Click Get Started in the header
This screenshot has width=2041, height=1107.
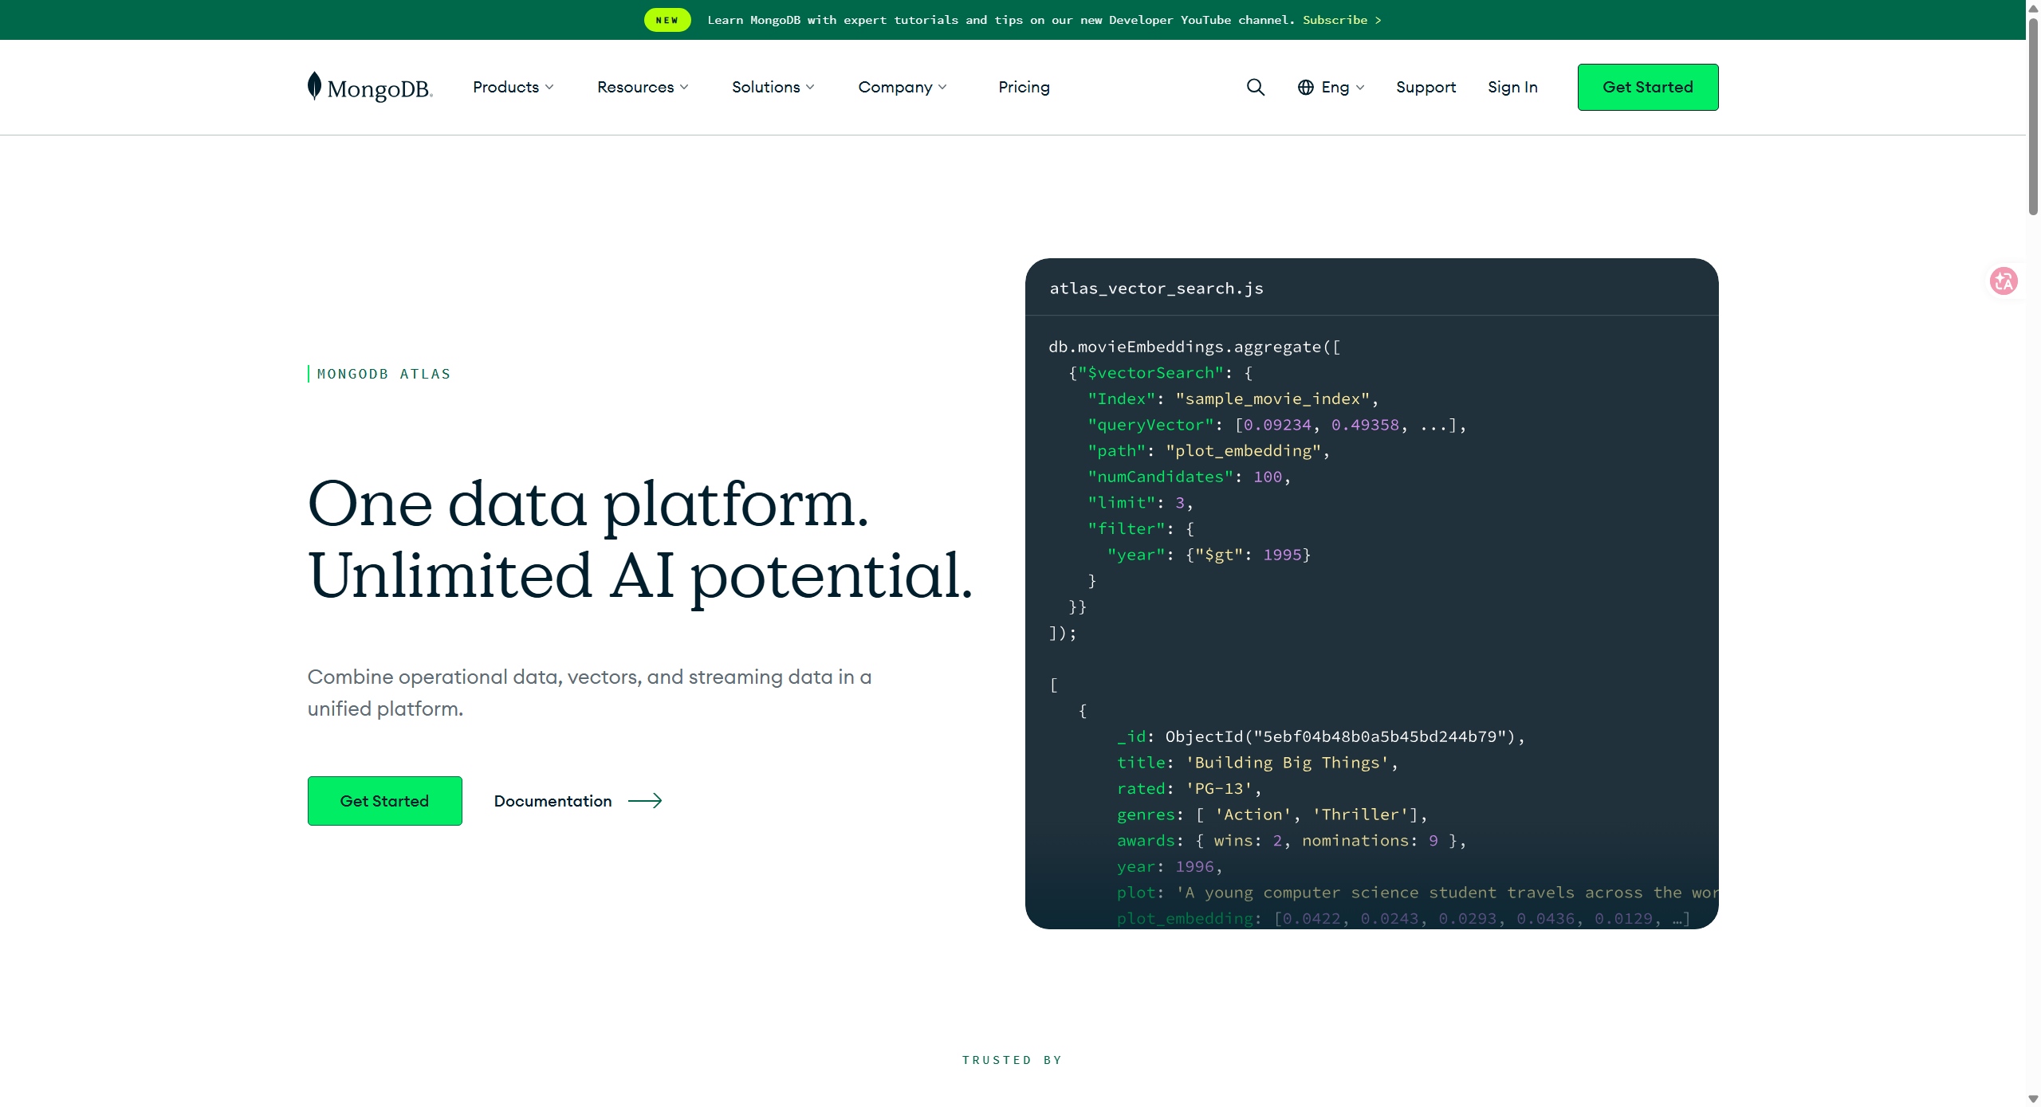(1647, 87)
